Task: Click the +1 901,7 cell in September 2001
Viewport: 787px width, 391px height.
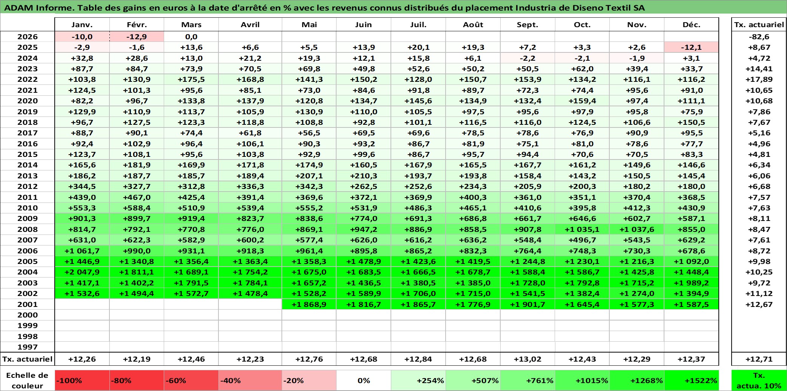Action: [x=527, y=304]
